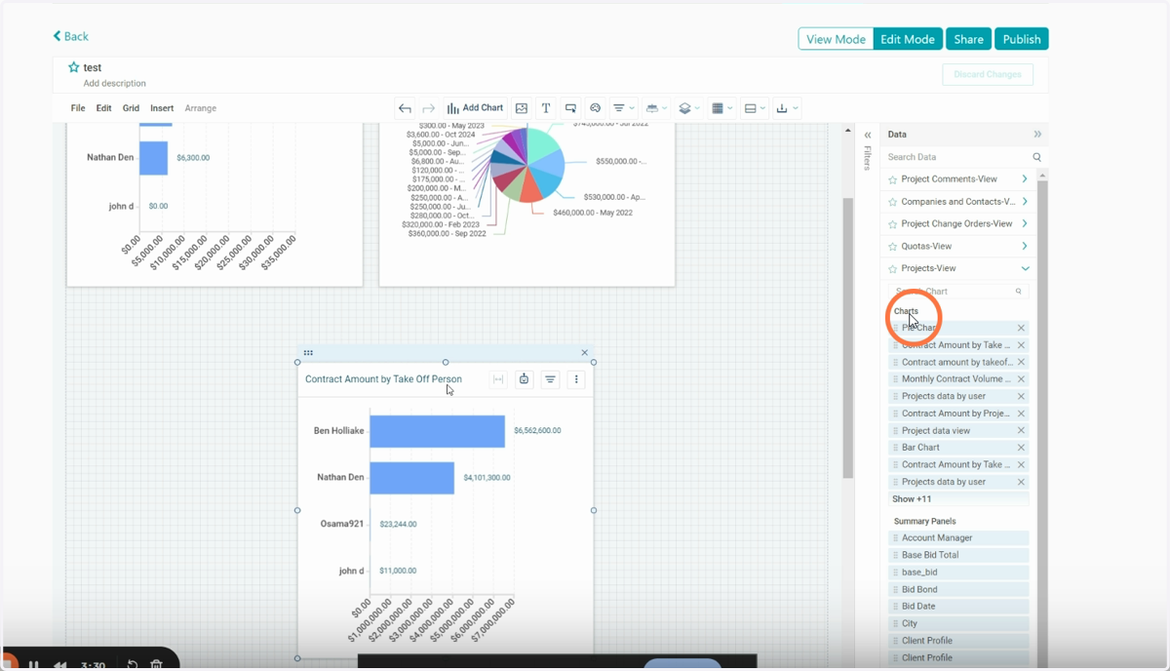The height and width of the screenshot is (671, 1170).
Task: Click the undo arrow in the toolbar
Action: (405, 108)
